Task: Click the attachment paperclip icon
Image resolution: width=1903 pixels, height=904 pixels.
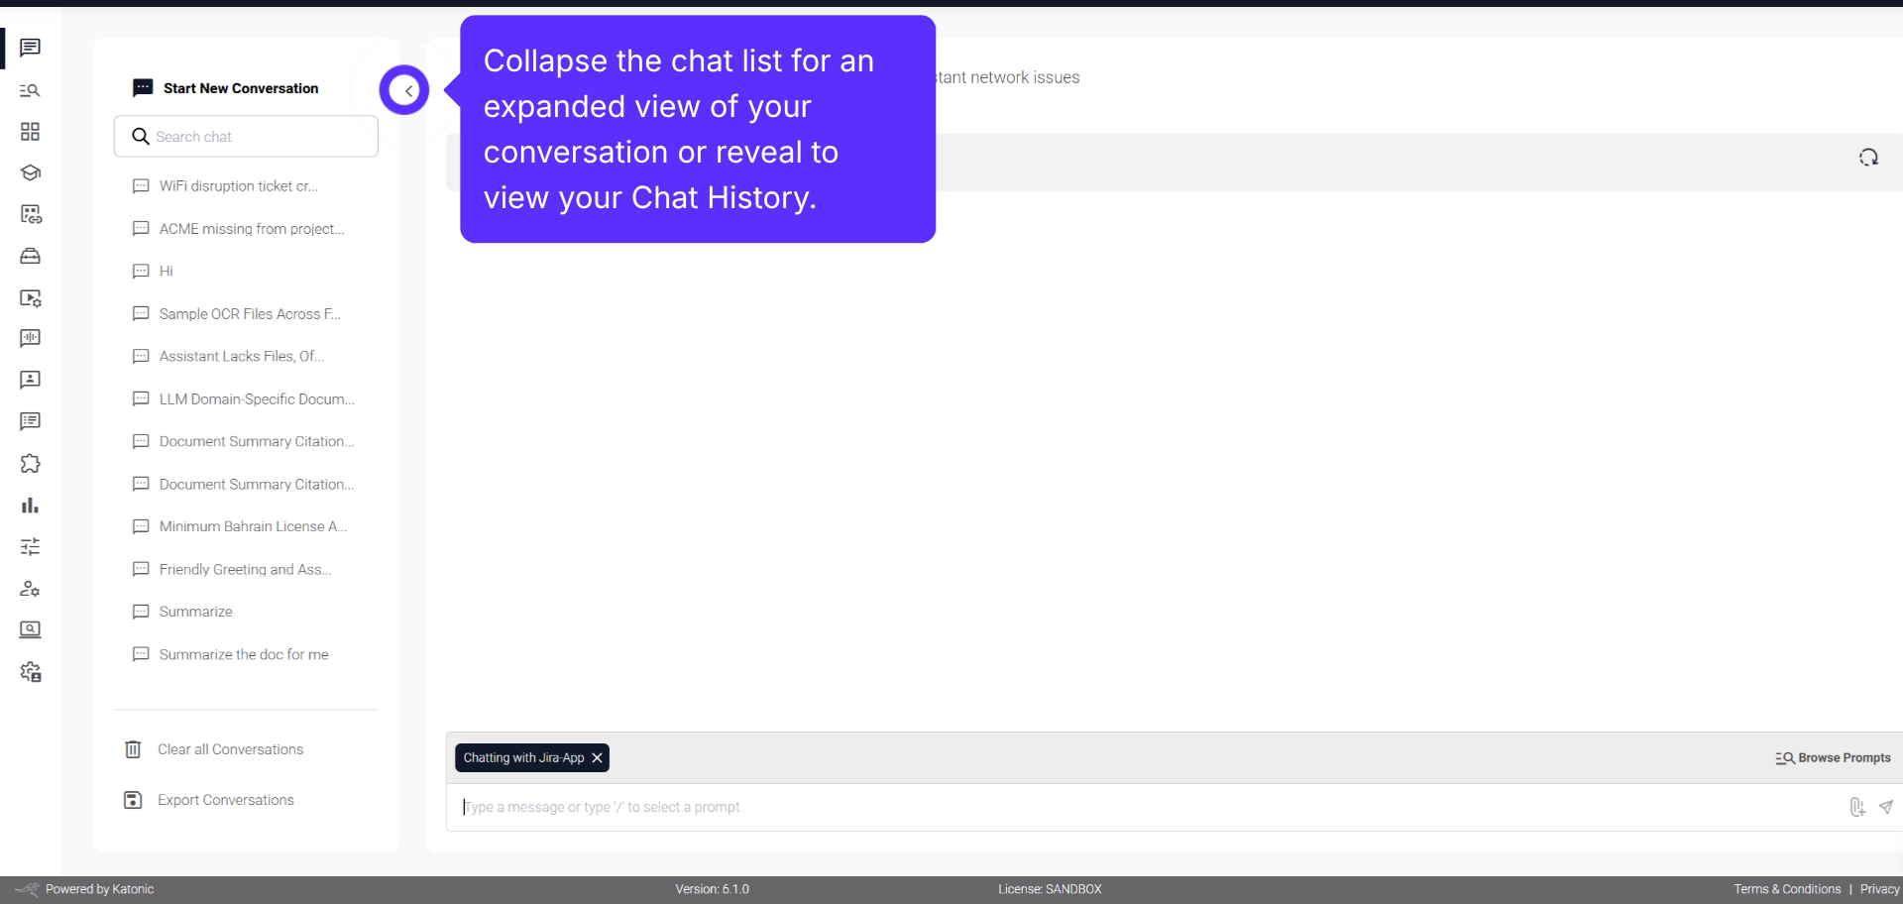Action: point(1857,807)
